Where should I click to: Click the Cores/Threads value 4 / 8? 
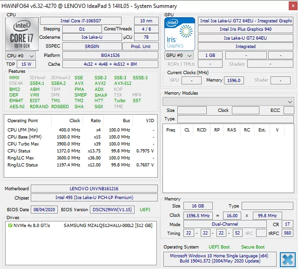[x=146, y=29]
